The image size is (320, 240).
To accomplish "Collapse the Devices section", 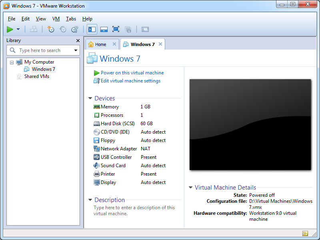I will [x=90, y=98].
